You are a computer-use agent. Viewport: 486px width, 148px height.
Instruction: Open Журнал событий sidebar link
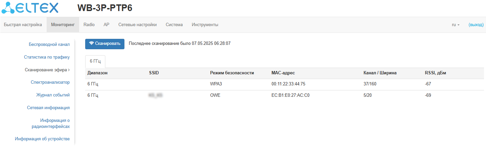(53, 95)
